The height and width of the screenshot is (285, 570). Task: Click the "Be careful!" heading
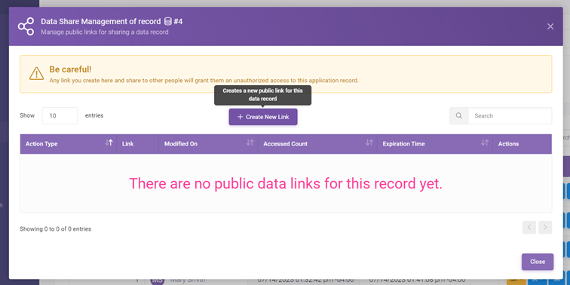click(71, 69)
